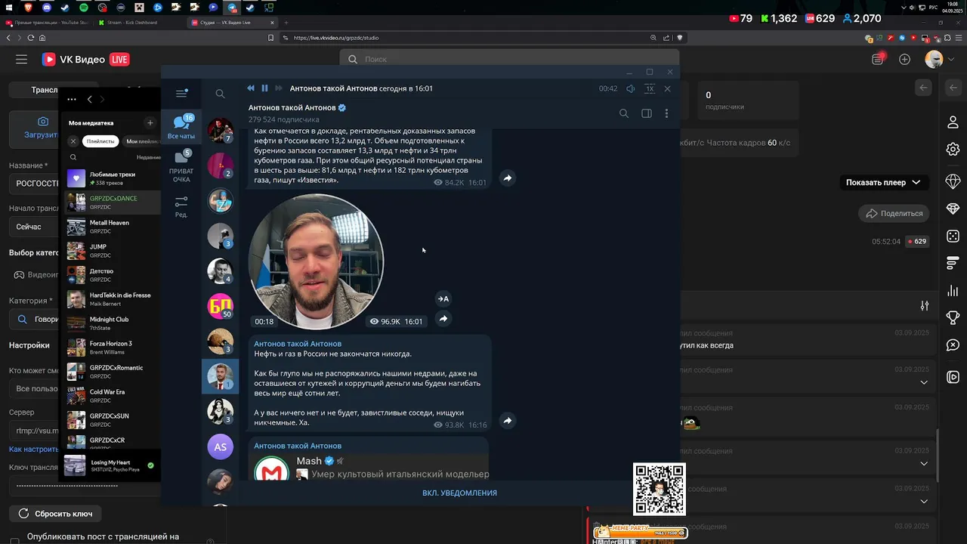Screen dimensions: 967x544
Task: Open the 'Forza Horizon 3' playlist
Action: pos(113,348)
